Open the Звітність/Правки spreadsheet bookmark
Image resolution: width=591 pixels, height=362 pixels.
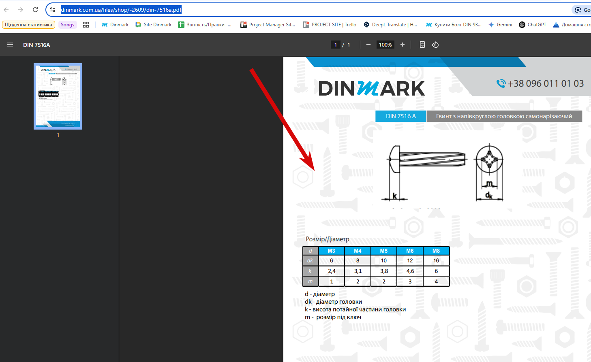(x=205, y=25)
